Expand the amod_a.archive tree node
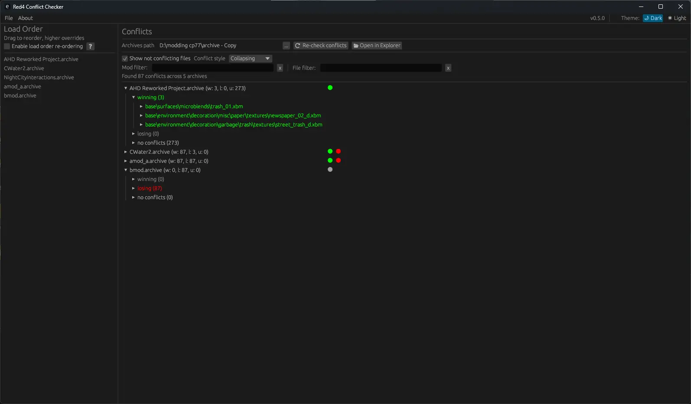The height and width of the screenshot is (404, 691). [x=126, y=161]
